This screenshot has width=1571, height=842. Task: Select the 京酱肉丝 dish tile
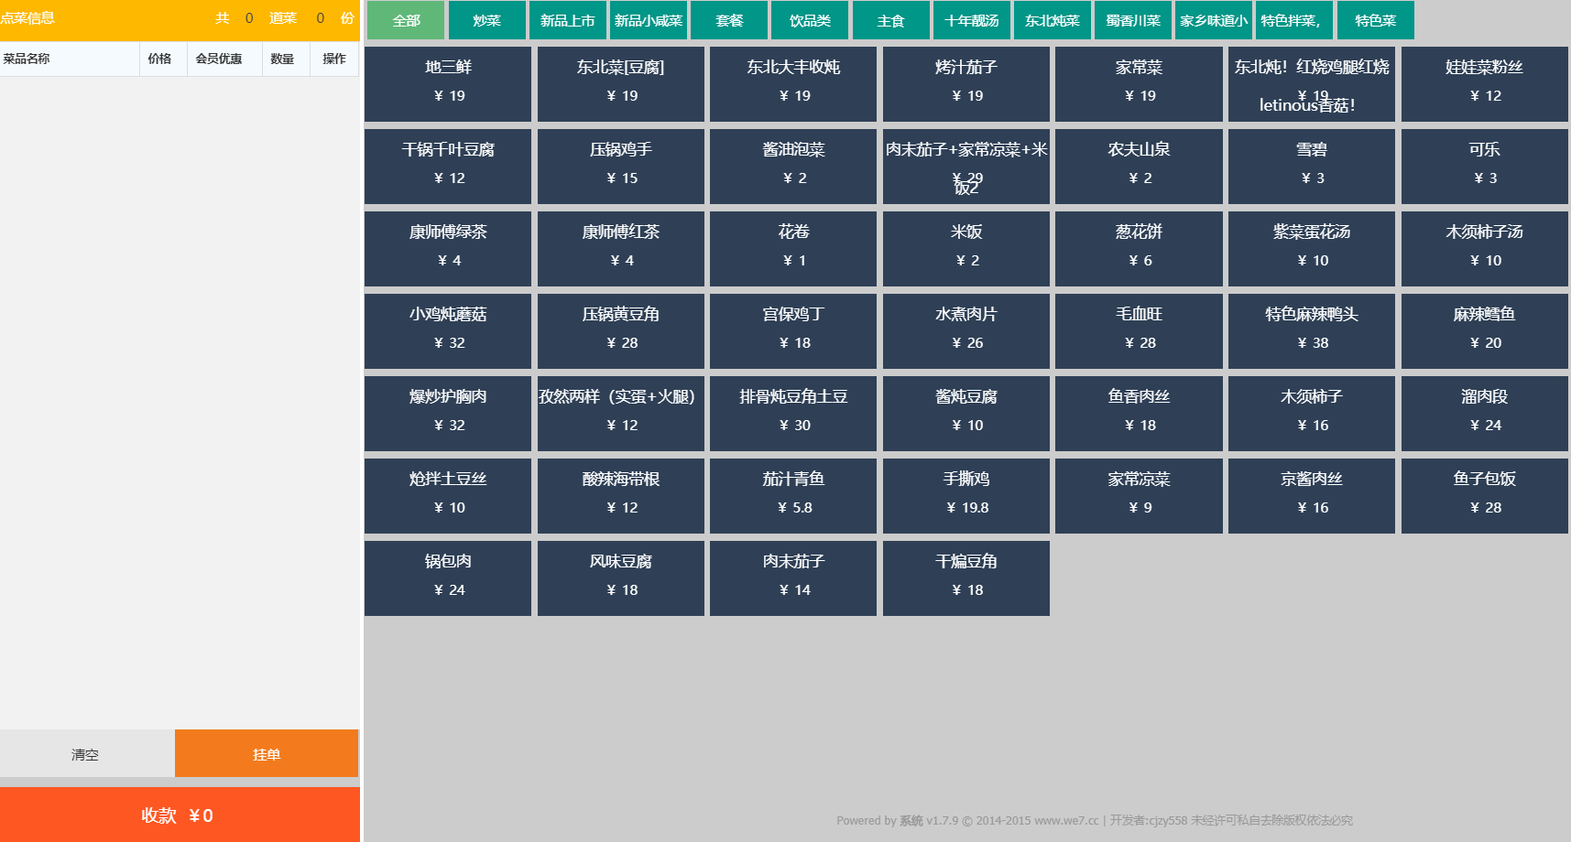click(1311, 495)
